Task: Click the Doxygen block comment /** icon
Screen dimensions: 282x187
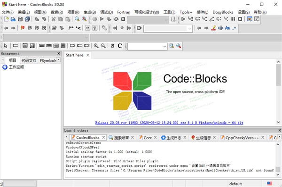Action: coord(71,28)
